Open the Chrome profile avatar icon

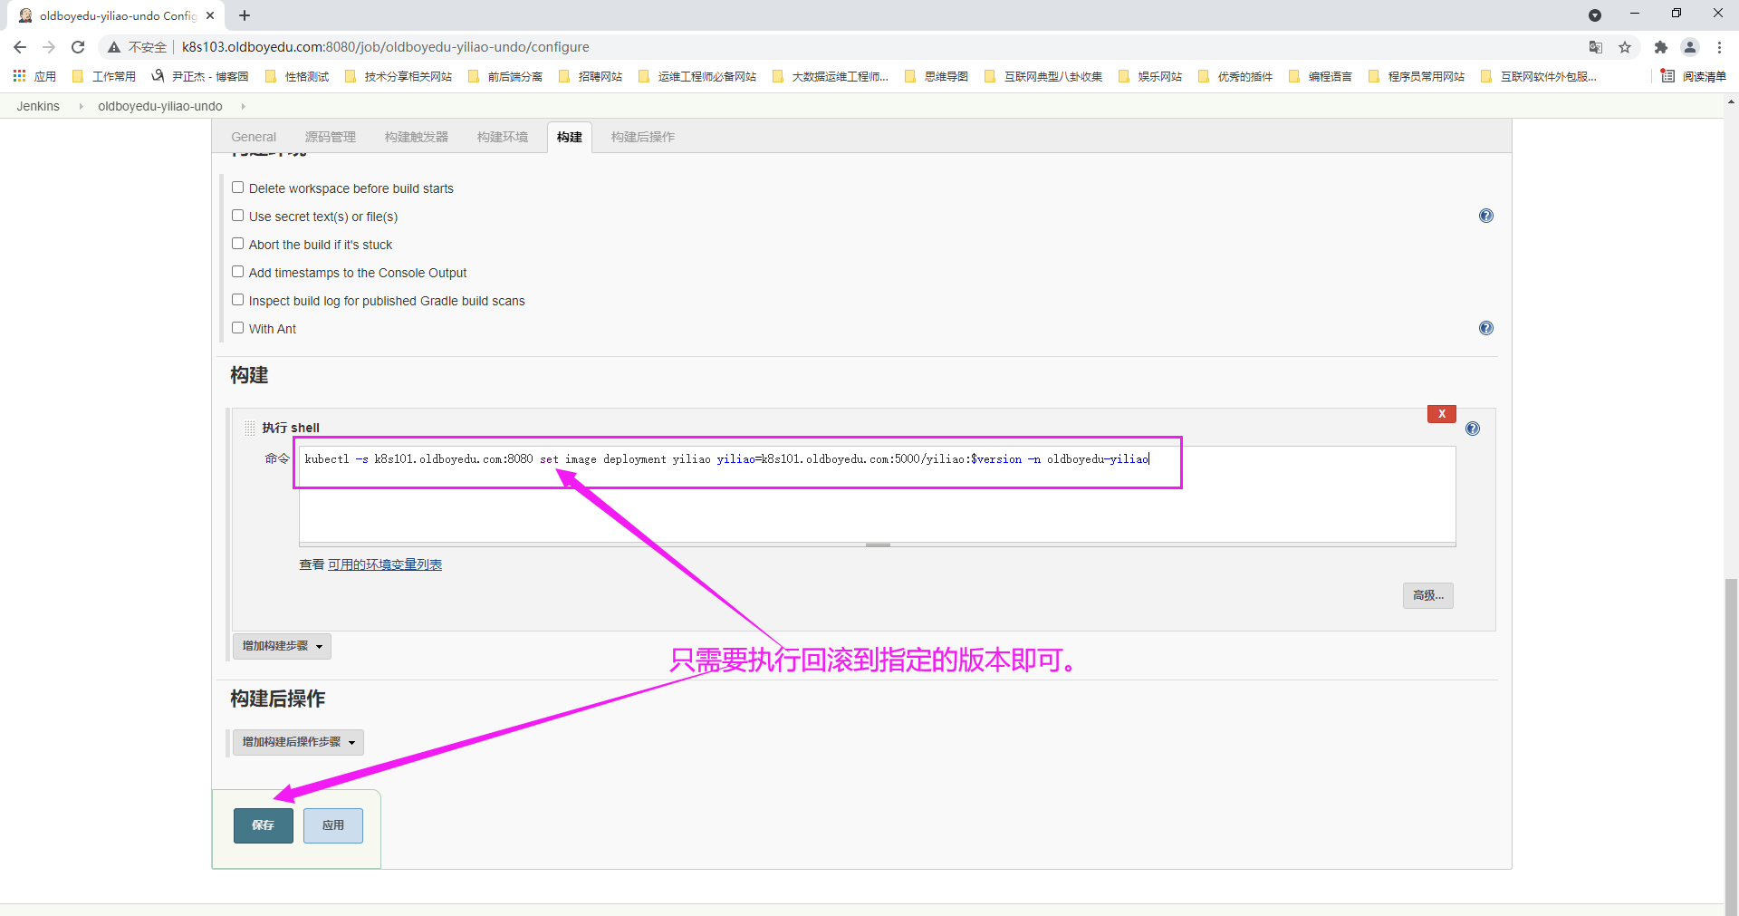pyautogui.click(x=1689, y=47)
